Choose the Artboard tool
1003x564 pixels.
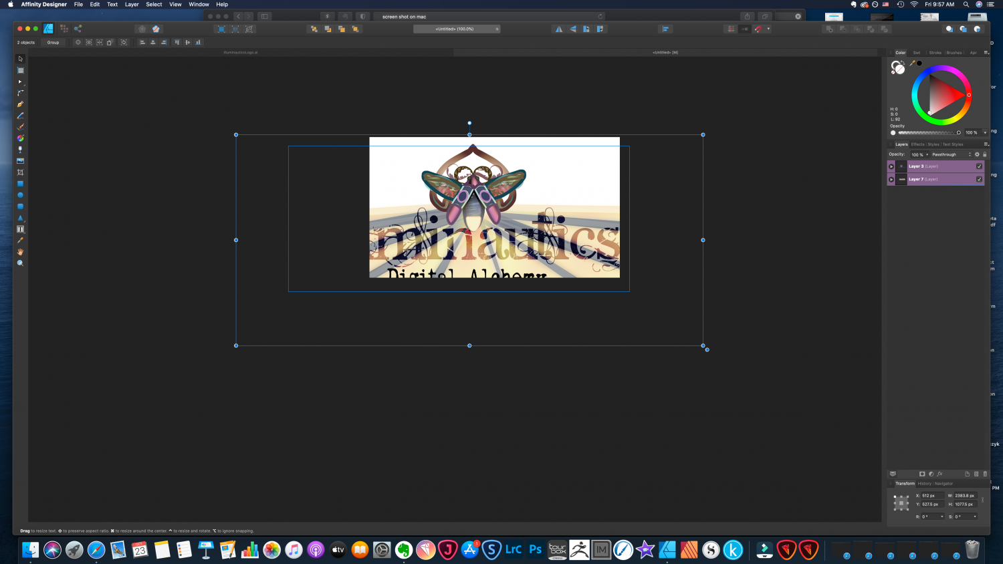pos(20,69)
